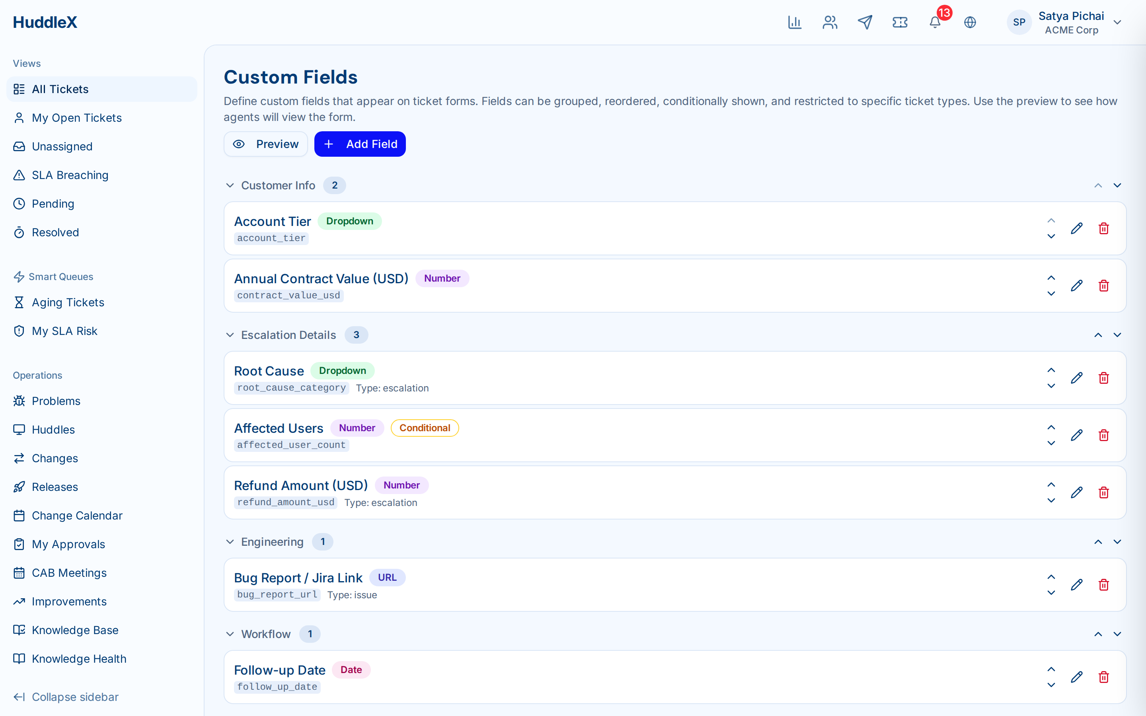Open the Unassigned view
The width and height of the screenshot is (1146, 716).
point(102,146)
